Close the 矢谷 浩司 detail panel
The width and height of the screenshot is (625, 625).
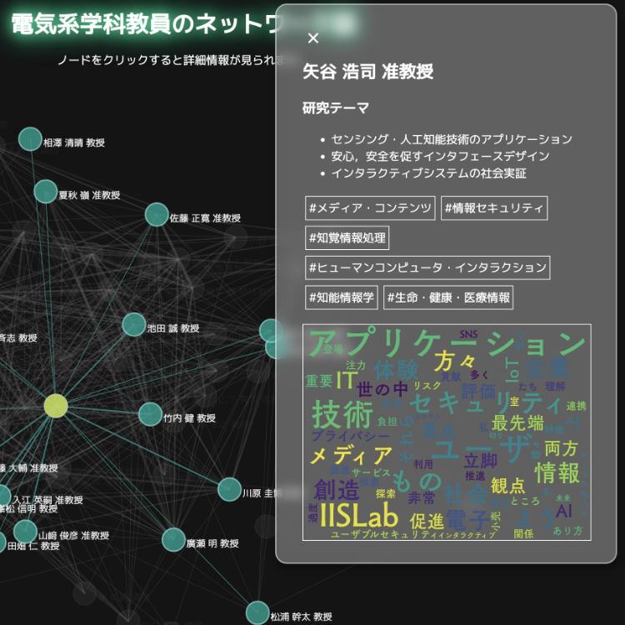point(313,38)
